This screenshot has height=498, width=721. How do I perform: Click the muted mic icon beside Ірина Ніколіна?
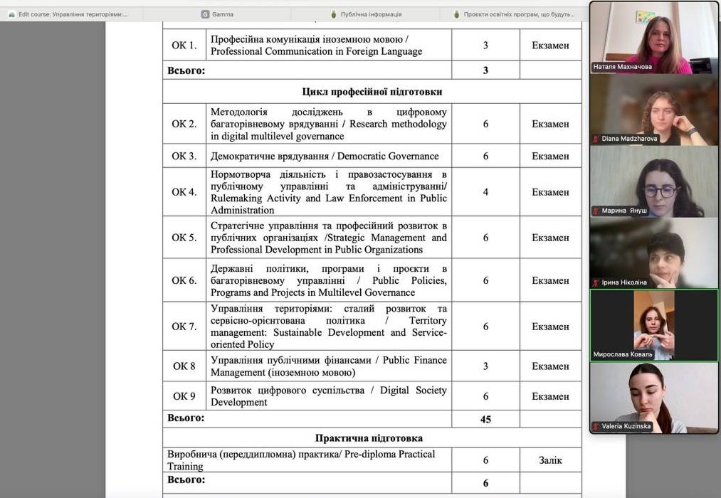point(596,282)
